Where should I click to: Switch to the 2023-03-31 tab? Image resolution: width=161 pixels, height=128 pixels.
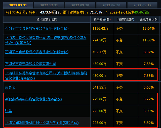(18, 5)
